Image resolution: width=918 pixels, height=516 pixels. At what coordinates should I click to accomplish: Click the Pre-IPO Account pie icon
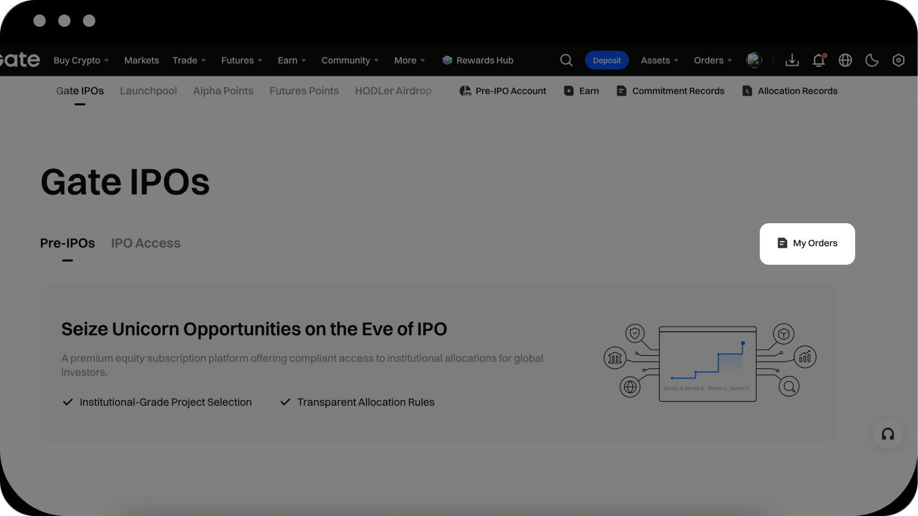465,91
